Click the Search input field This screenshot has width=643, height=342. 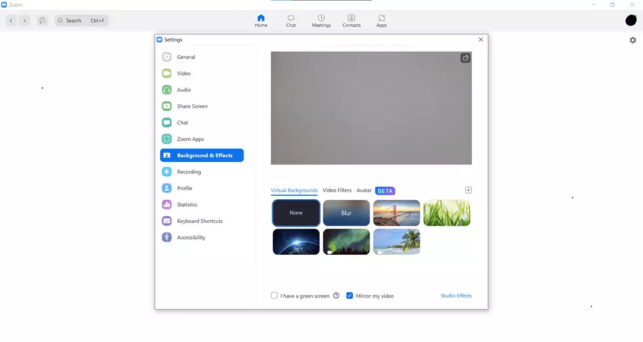81,20
